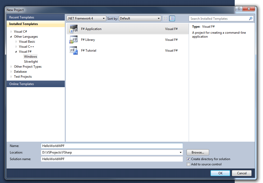Open the Sort by Default dropdown
The height and width of the screenshot is (183, 263).
(x=140, y=18)
